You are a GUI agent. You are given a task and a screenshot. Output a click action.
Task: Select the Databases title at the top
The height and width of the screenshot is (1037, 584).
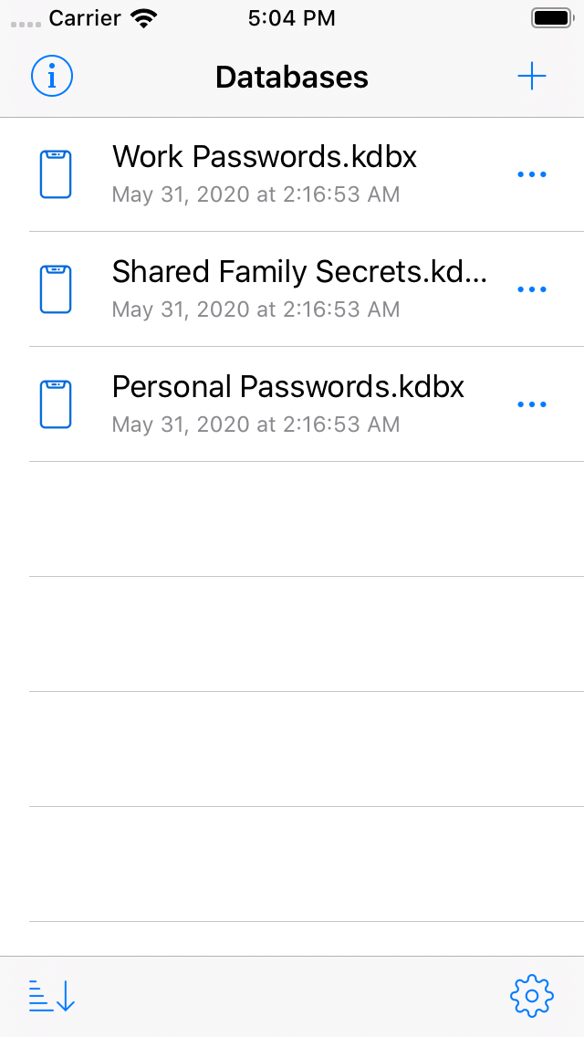[x=291, y=77]
